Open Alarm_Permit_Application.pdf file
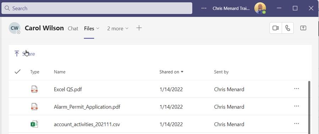This screenshot has width=319, height=134. coord(87,107)
